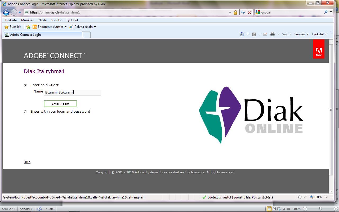Click the Read mail envelope icon
The width and height of the screenshot is (339, 212).
click(265, 34)
